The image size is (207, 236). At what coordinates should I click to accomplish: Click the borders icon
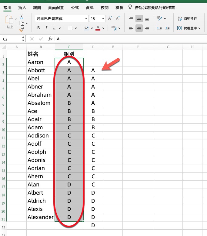click(70, 28)
